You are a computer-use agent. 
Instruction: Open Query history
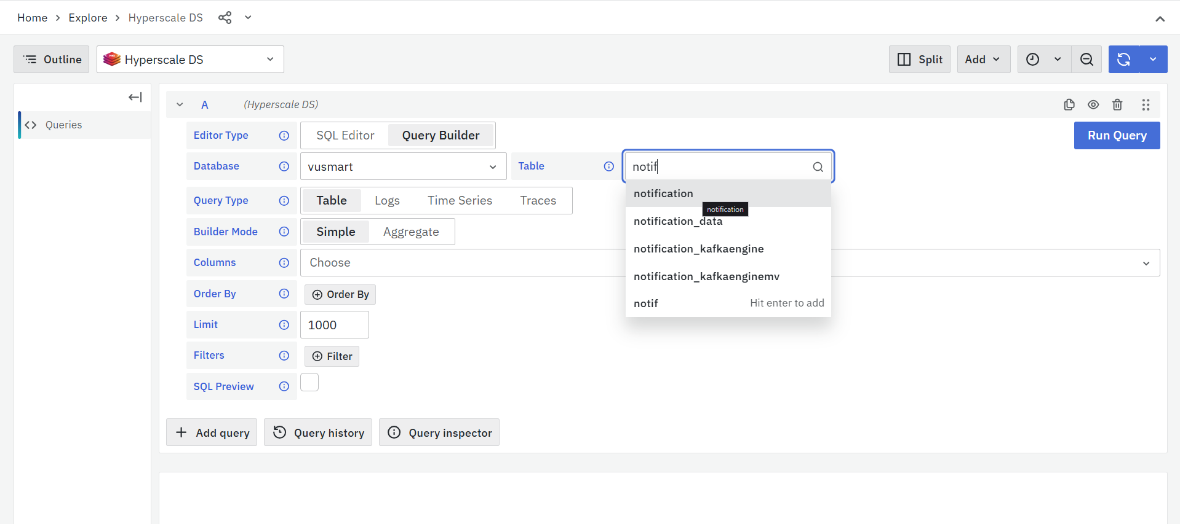pyautogui.click(x=318, y=432)
